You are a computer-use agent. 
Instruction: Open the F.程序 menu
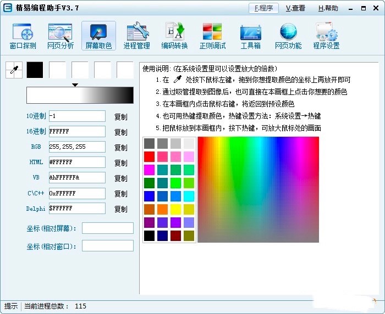tap(263, 8)
